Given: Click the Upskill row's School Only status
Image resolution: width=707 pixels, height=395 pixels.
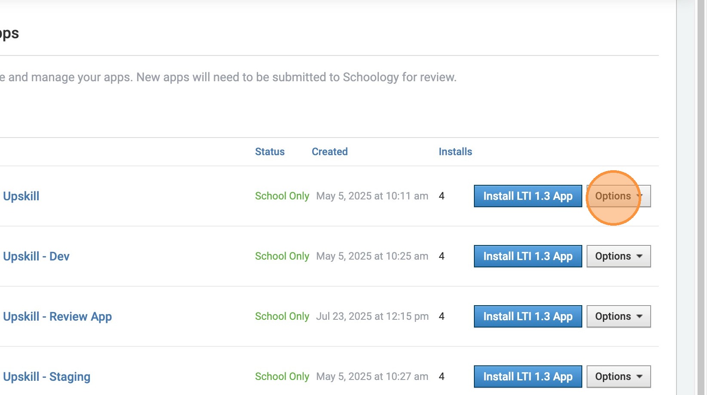Looking at the screenshot, I should click(282, 196).
